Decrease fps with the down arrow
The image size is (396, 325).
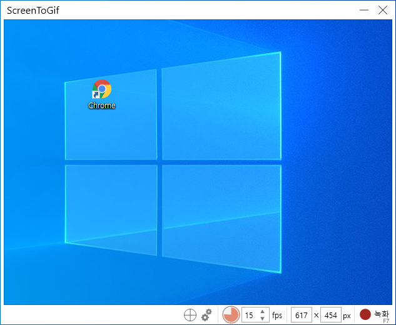262,319
